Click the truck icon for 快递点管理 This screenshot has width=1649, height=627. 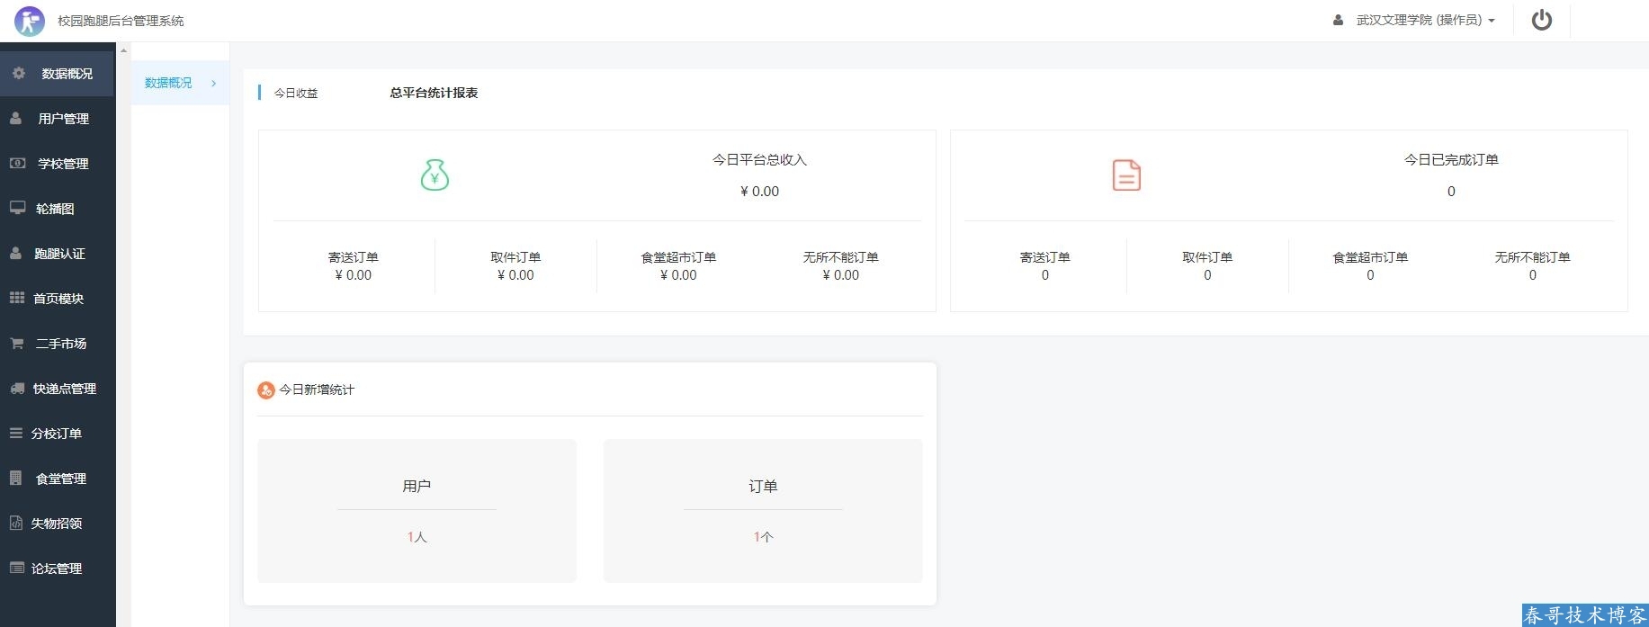[16, 389]
